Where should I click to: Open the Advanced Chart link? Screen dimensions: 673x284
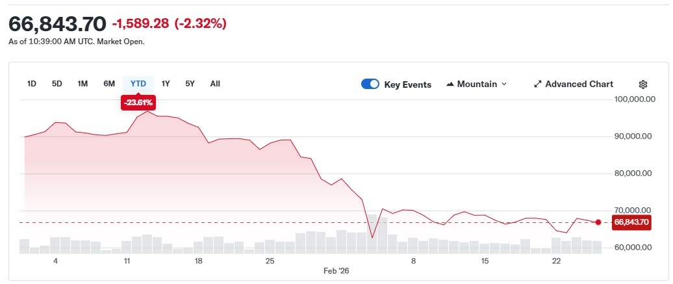tap(579, 84)
